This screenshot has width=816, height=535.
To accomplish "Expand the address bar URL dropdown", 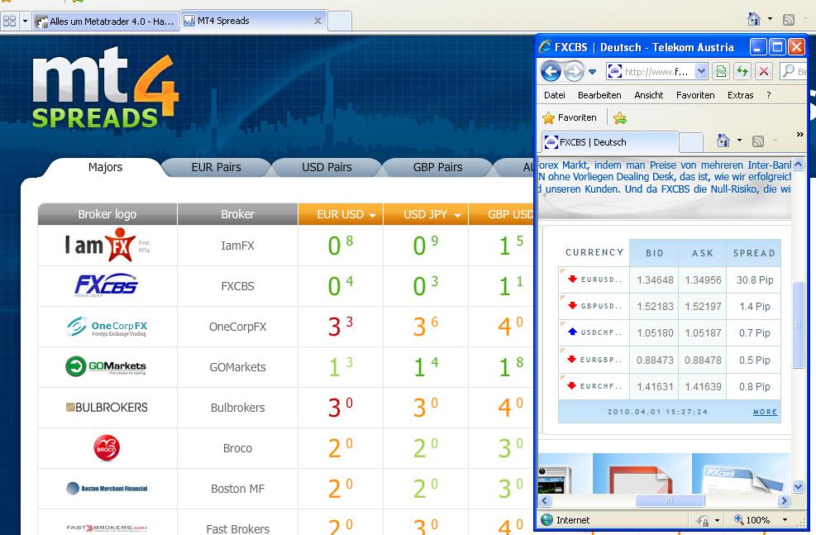I will [x=701, y=72].
